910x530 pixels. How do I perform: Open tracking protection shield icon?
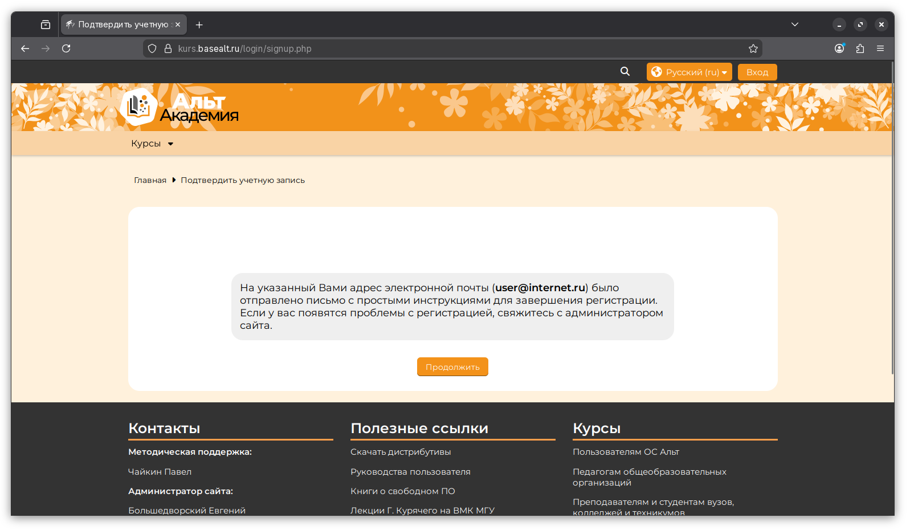coord(152,48)
